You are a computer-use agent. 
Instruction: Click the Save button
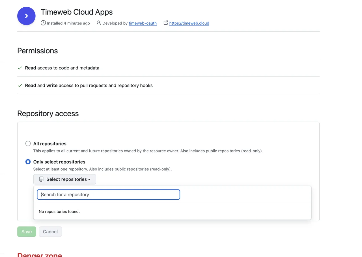[x=27, y=232]
